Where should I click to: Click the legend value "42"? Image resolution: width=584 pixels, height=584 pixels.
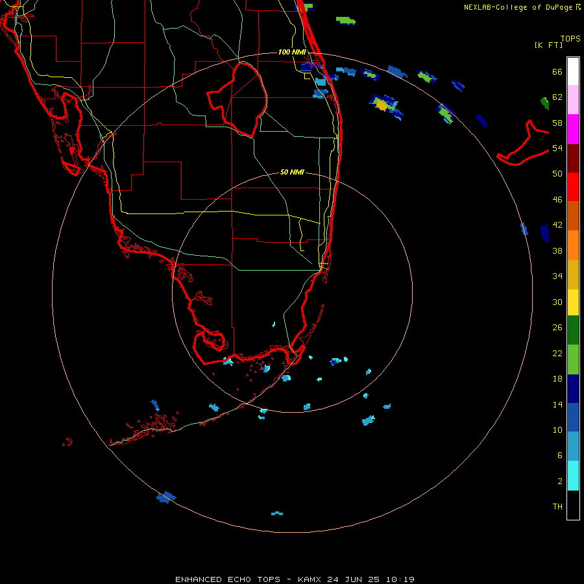pyautogui.click(x=557, y=225)
